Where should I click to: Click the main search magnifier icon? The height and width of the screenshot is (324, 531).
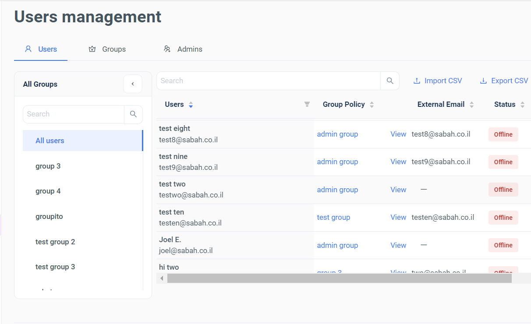[x=390, y=81]
